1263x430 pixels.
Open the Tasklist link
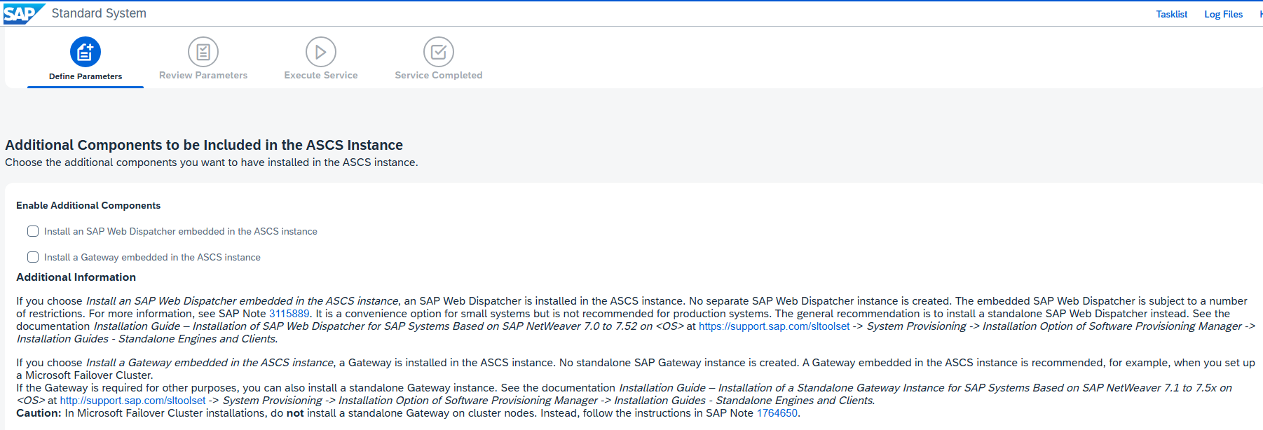coord(1172,14)
